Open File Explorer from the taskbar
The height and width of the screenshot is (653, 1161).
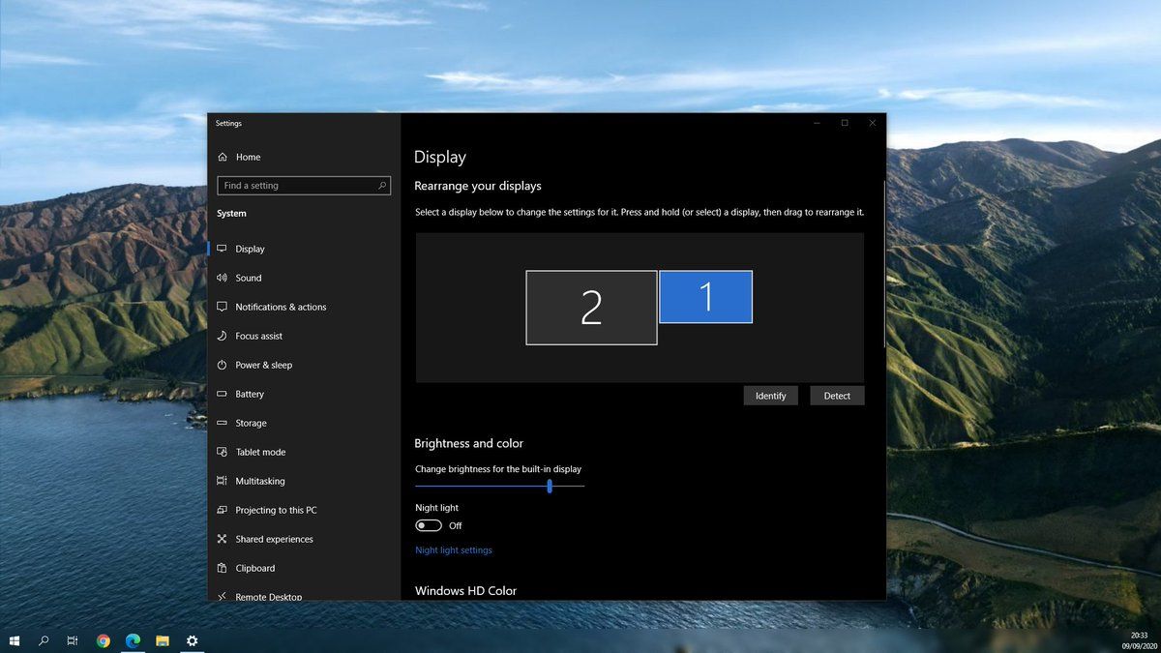[163, 640]
